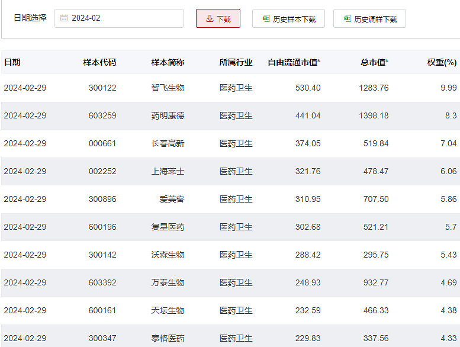Click the 泰格医药 sample name
The height and width of the screenshot is (347, 460).
tap(168, 338)
